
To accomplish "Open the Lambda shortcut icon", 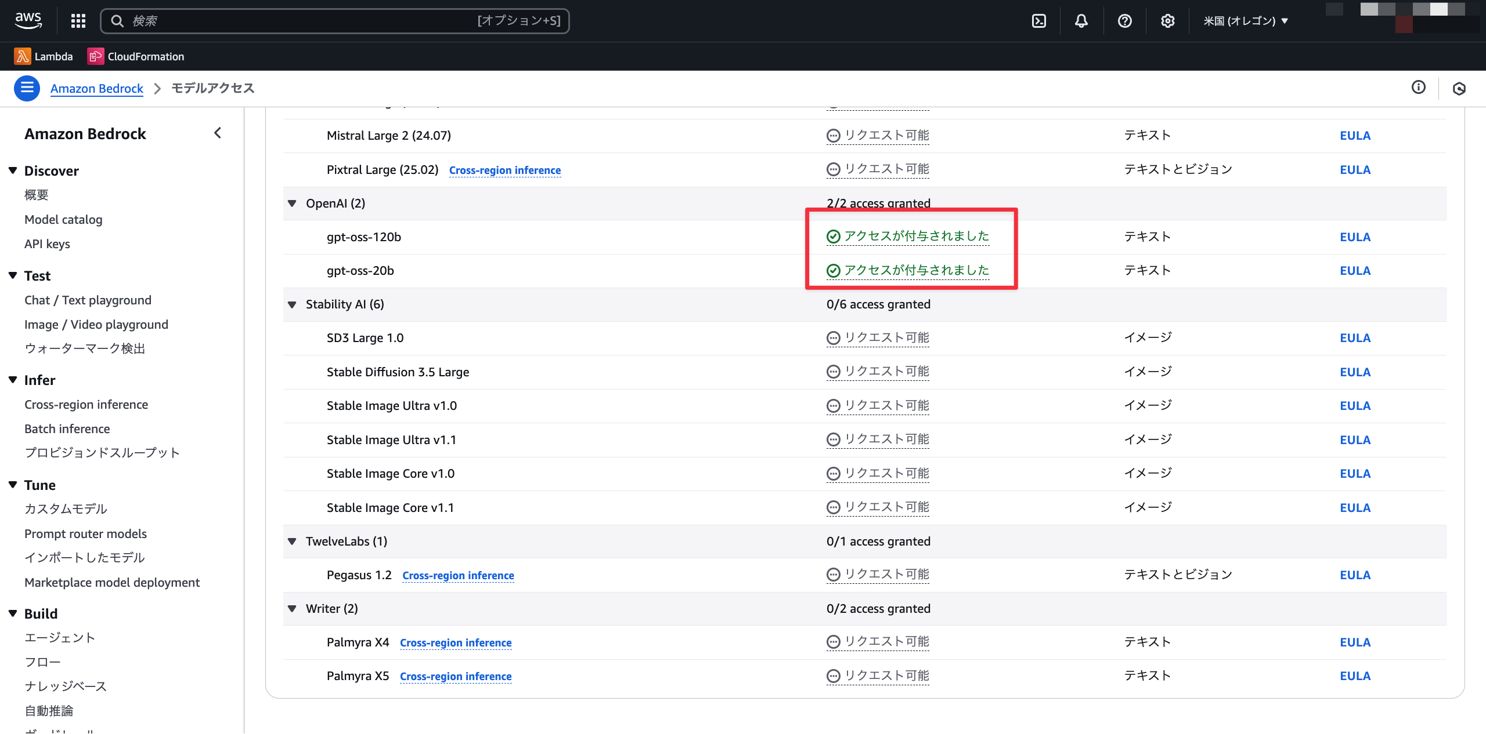I will (23, 56).
